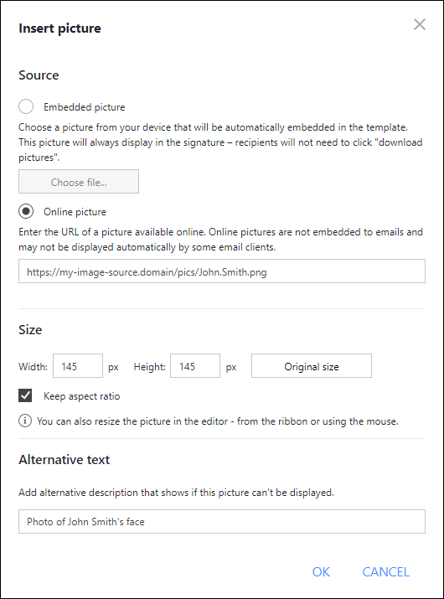Select the Embedded picture radio option
The image size is (444, 599).
26,106
